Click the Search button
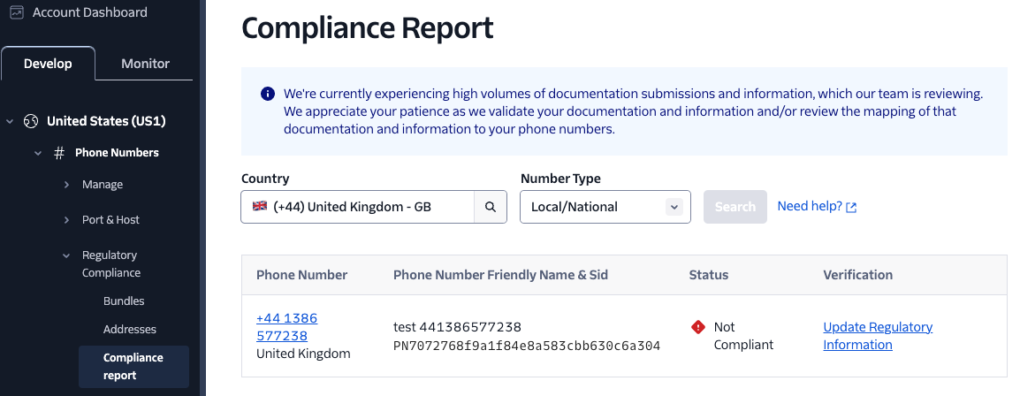 tap(735, 207)
